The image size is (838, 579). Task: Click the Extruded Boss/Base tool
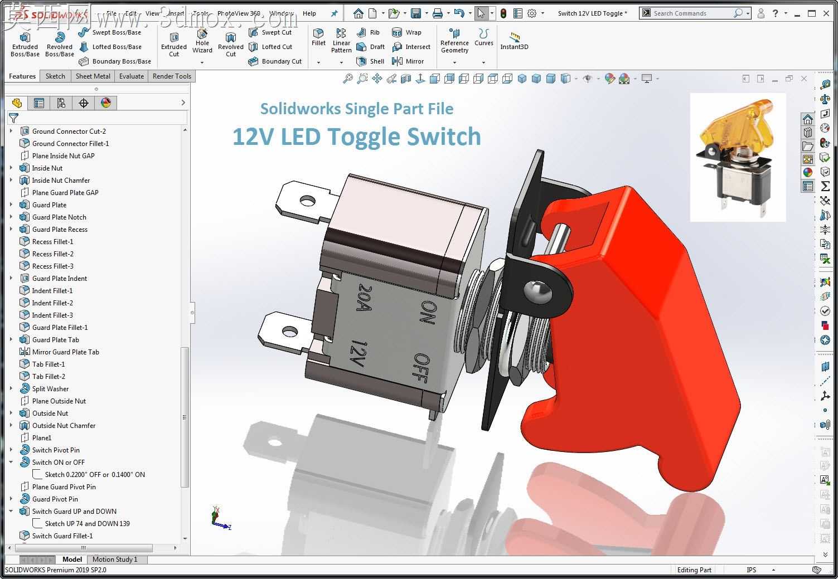[x=25, y=44]
